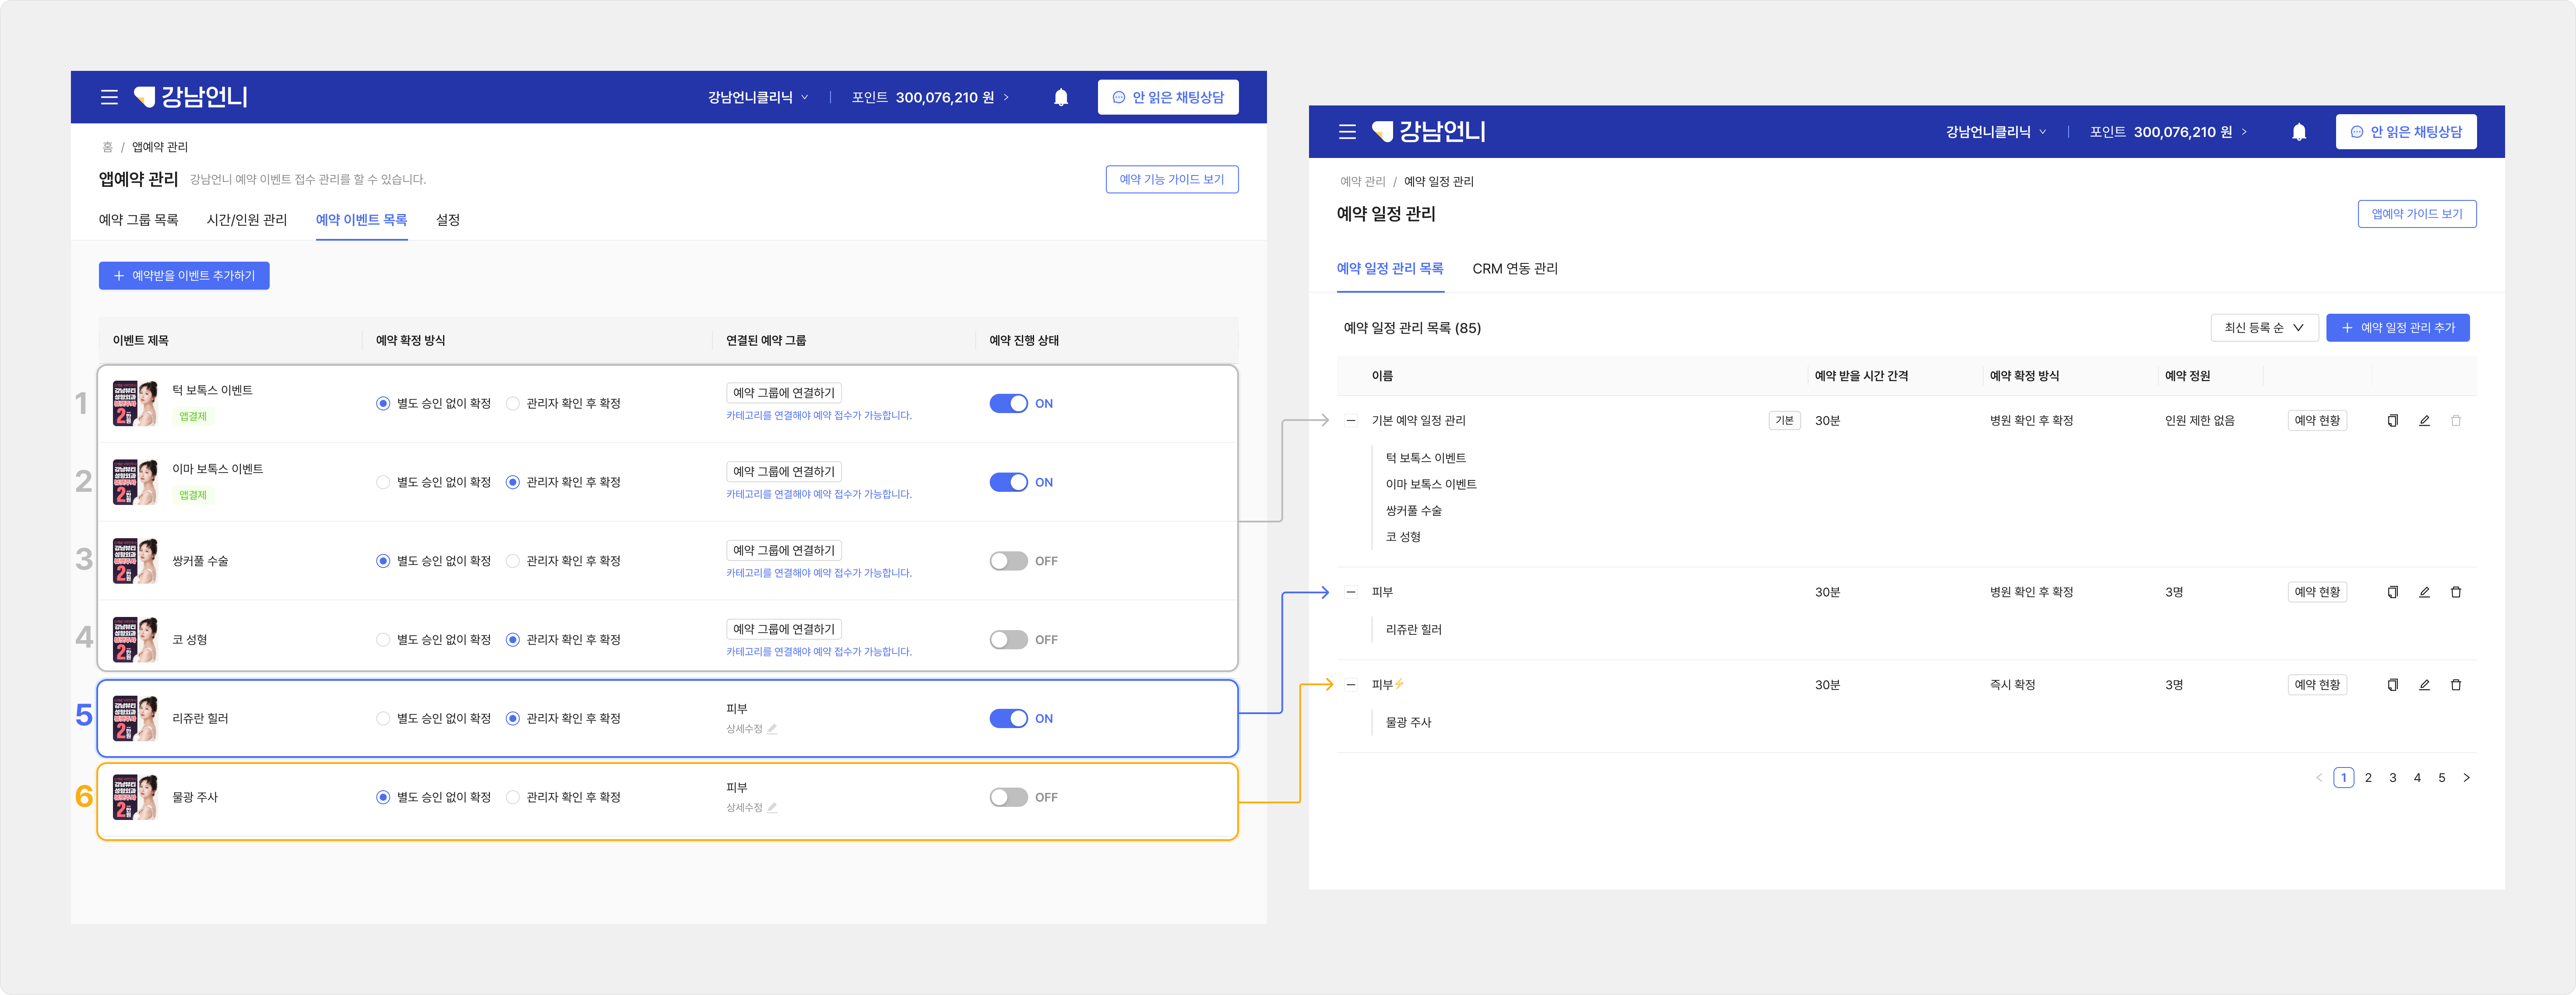Viewport: 2576px width, 995px height.
Task: Click edit pencil icon for 기본 예약 일정 관리
Action: [2424, 420]
